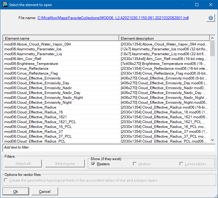
Task: Select mod06:Atm_Corr_Refl element
Action: coord(23,59)
